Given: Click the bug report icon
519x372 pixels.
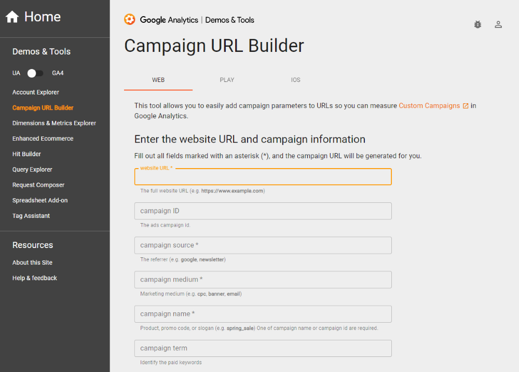Looking at the screenshot, I should tap(477, 24).
